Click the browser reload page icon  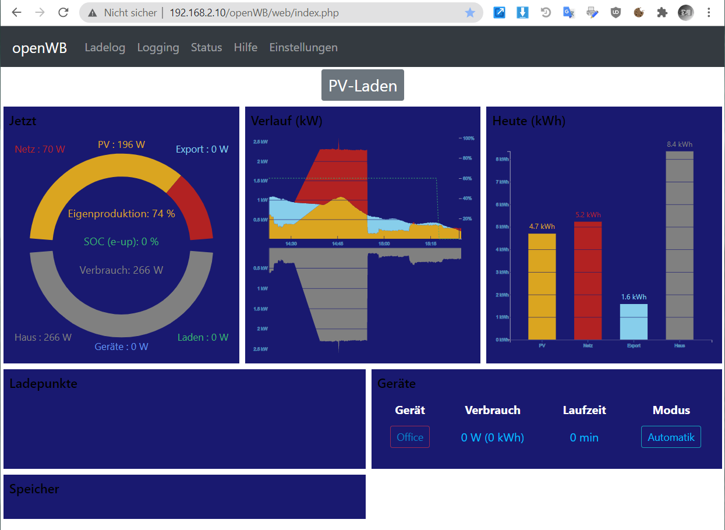[63, 13]
